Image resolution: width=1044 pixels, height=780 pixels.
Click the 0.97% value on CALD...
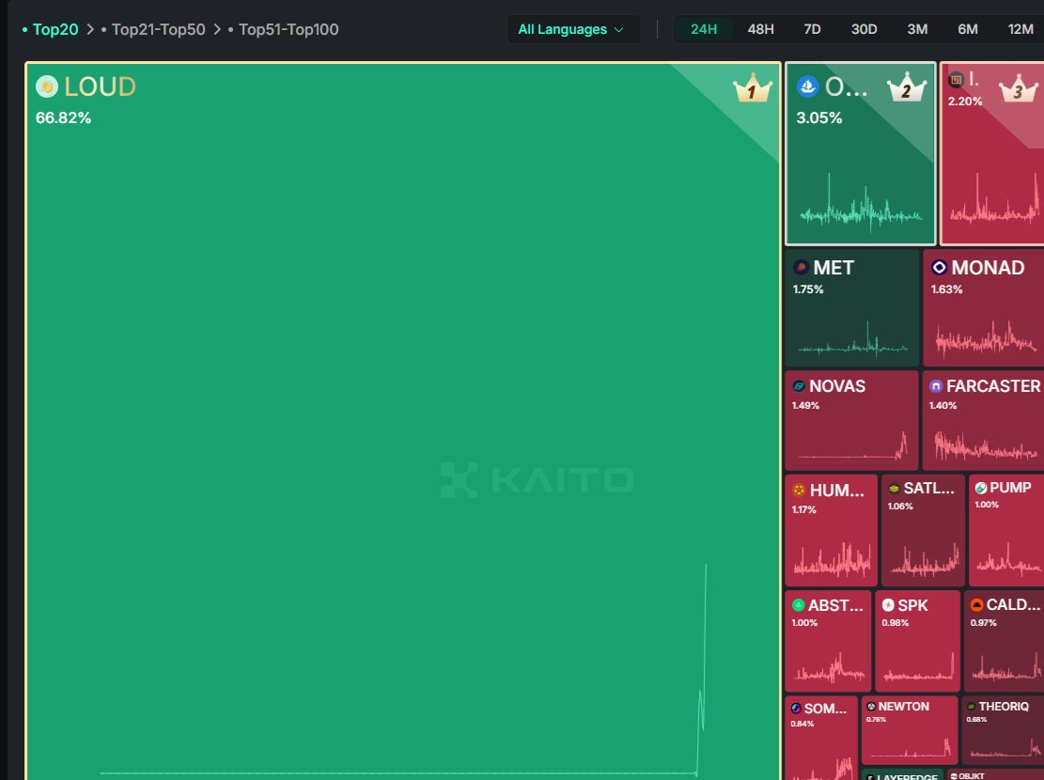pos(984,623)
